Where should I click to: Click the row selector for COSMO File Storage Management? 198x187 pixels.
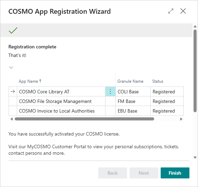[13, 101]
